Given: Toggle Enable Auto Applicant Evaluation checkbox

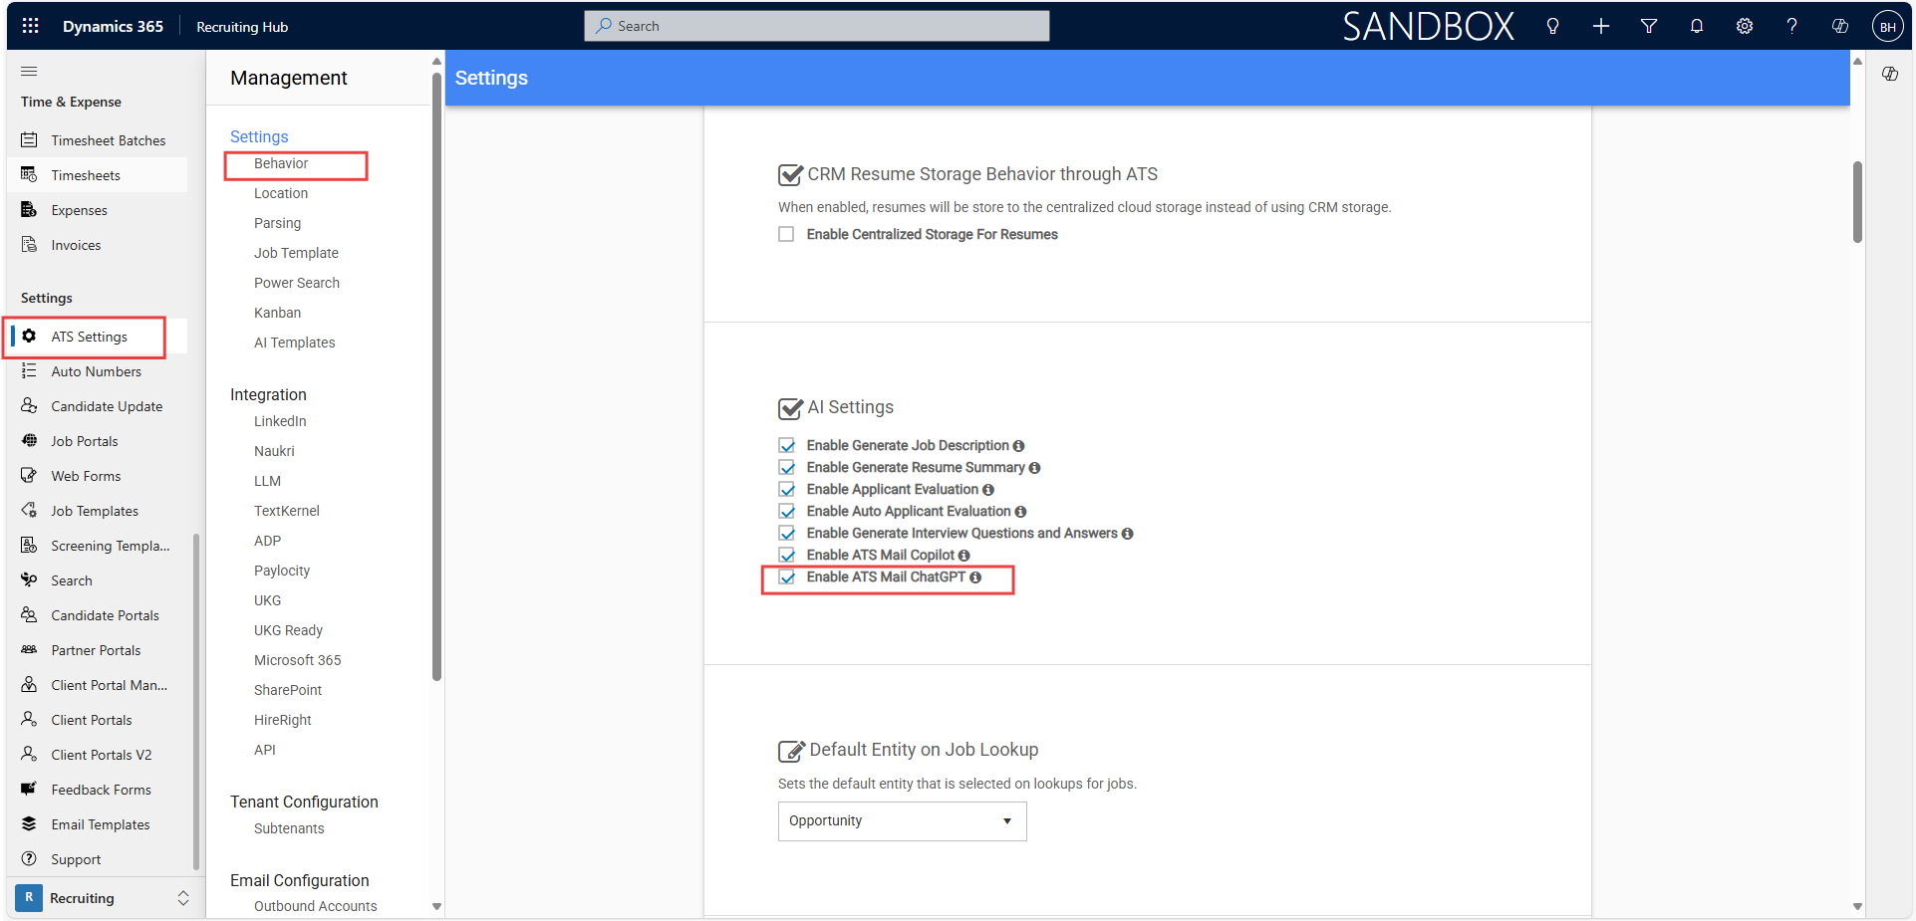Looking at the screenshot, I should (787, 511).
